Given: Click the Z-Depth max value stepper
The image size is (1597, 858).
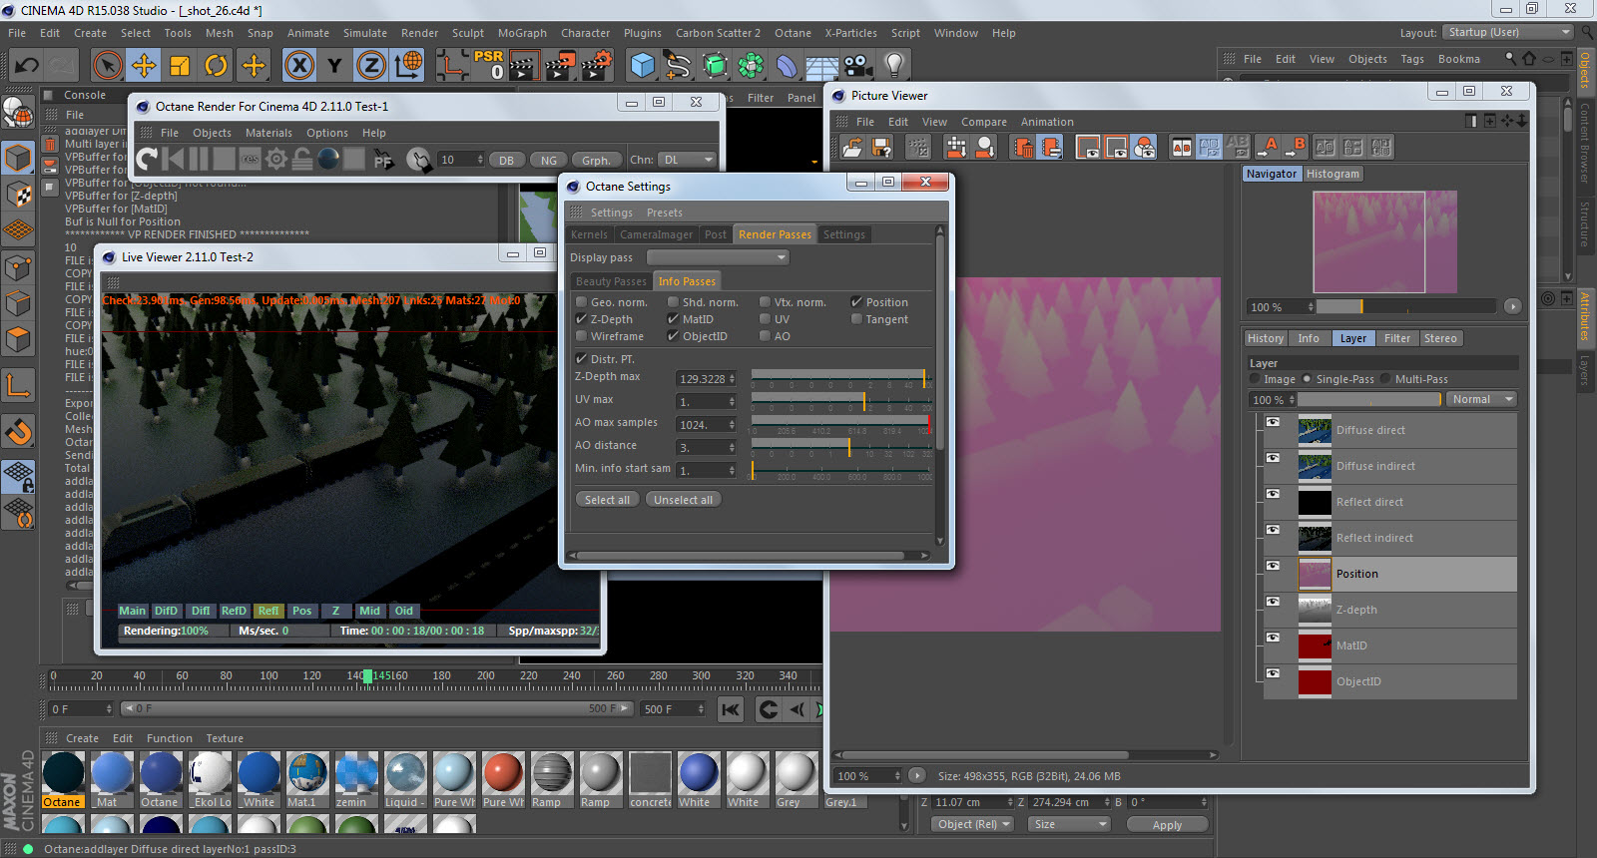Looking at the screenshot, I should pyautogui.click(x=732, y=379).
